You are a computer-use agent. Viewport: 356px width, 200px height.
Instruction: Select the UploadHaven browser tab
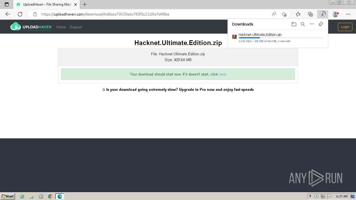click(46, 4)
